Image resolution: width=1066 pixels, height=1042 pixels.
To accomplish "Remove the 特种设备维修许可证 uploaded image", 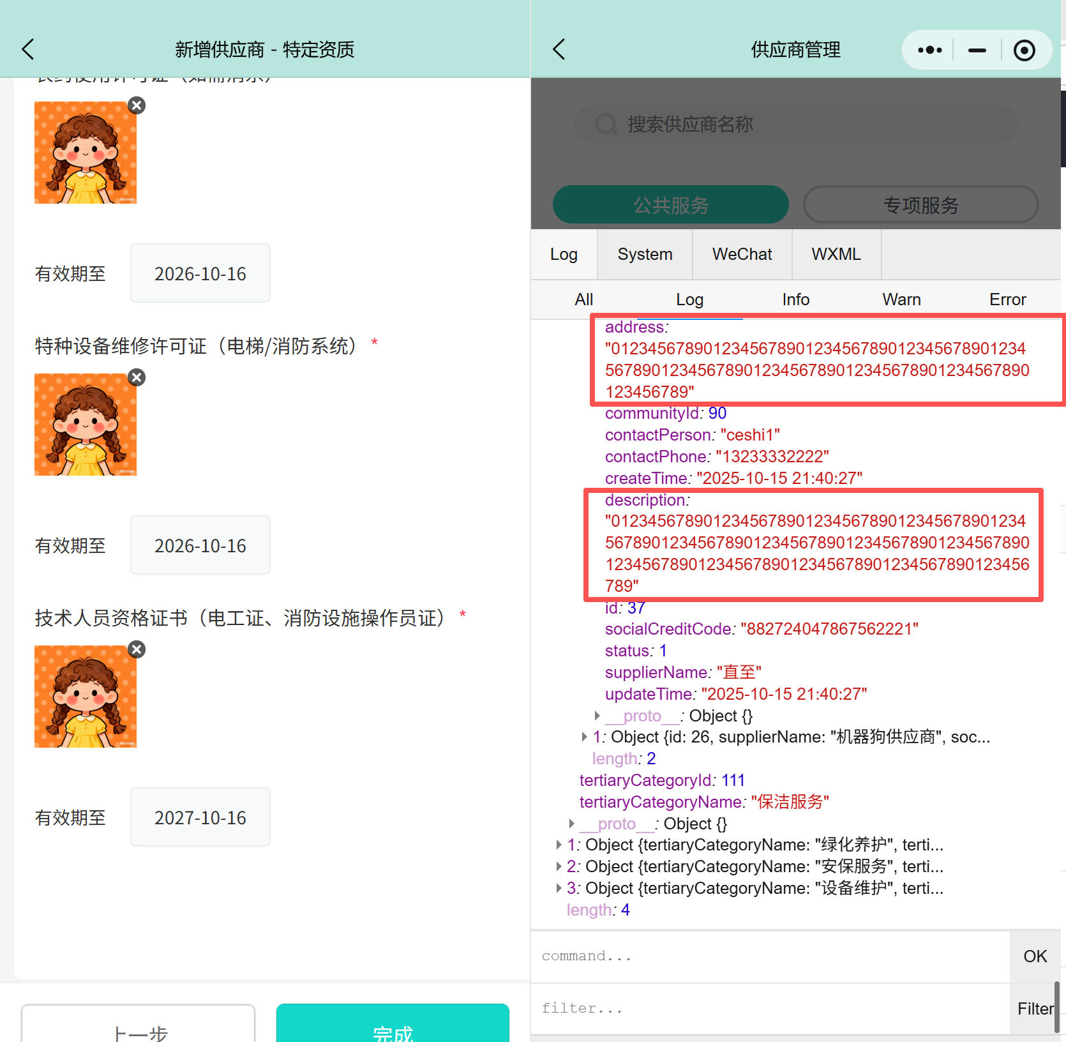I will click(136, 377).
